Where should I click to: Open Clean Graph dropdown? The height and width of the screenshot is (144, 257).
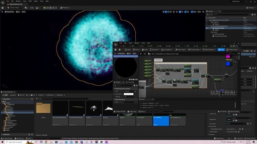coord(181,50)
